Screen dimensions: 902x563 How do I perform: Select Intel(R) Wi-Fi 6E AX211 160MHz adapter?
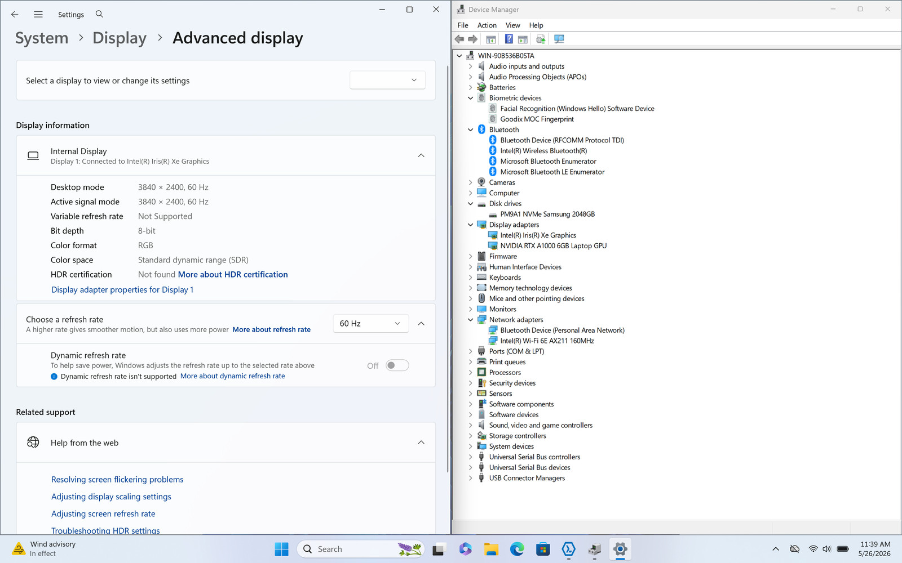(547, 341)
